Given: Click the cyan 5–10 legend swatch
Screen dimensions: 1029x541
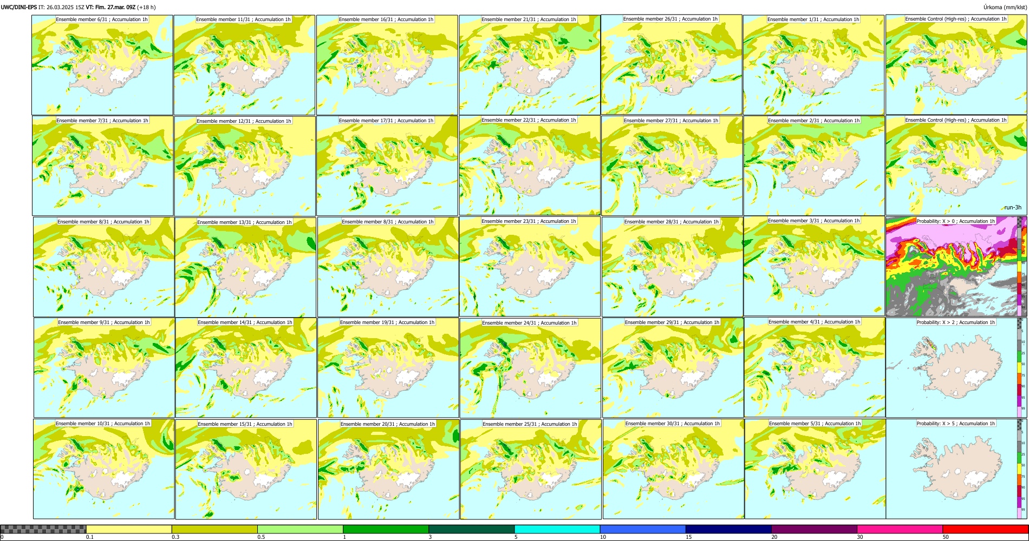Looking at the screenshot, I should click(557, 529).
